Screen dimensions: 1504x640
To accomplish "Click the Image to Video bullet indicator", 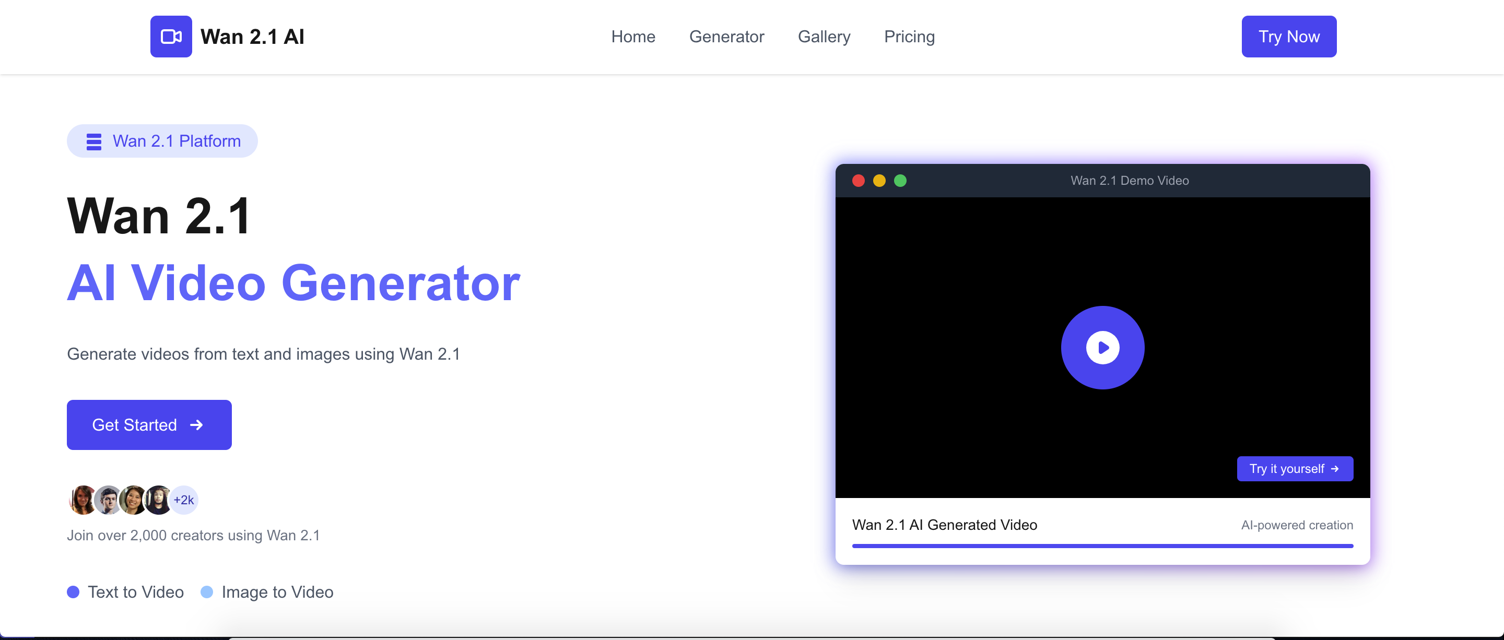I will (207, 591).
